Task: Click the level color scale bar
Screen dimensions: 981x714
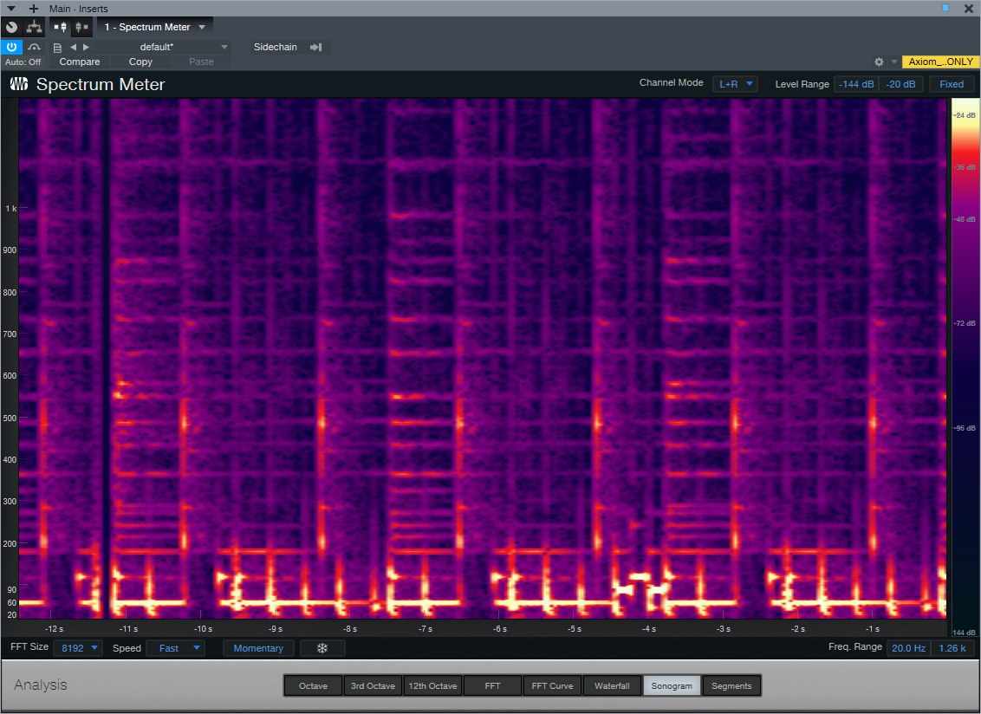Action: point(965,364)
